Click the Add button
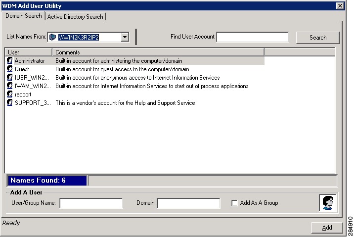Screen dimensions: 354x237 click(327, 228)
